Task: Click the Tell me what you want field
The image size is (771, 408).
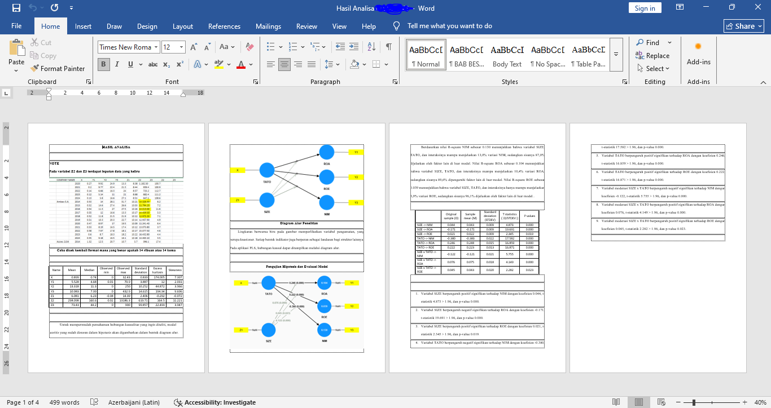Action: 449,26
